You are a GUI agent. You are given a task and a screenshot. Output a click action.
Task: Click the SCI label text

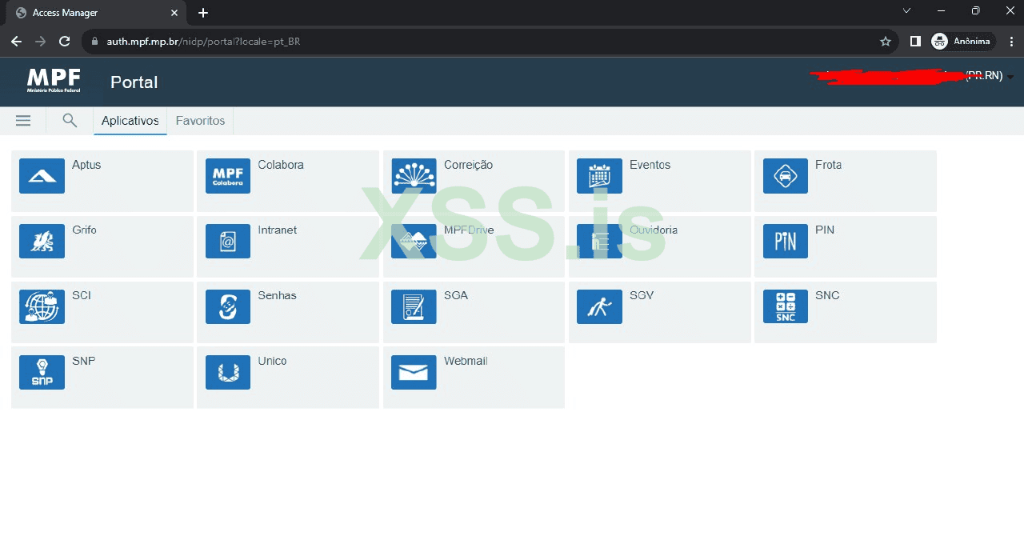click(82, 295)
